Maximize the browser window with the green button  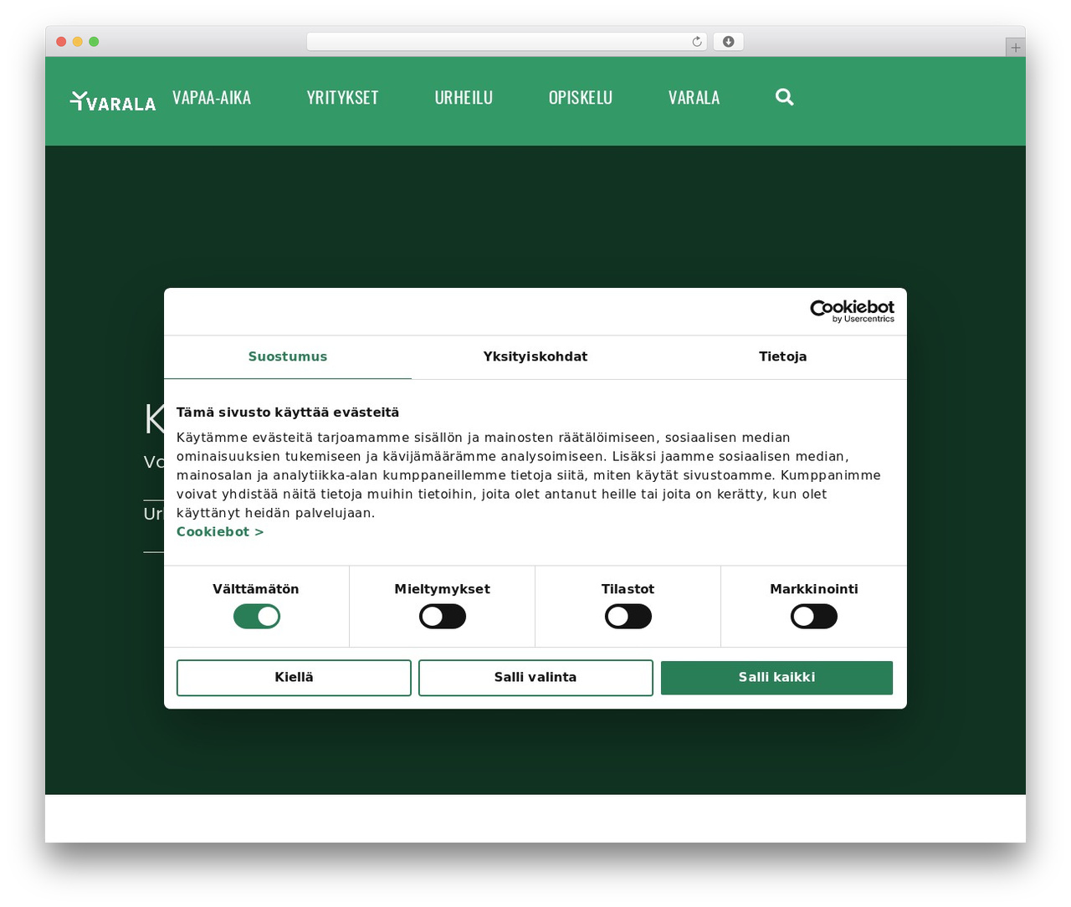(x=94, y=42)
